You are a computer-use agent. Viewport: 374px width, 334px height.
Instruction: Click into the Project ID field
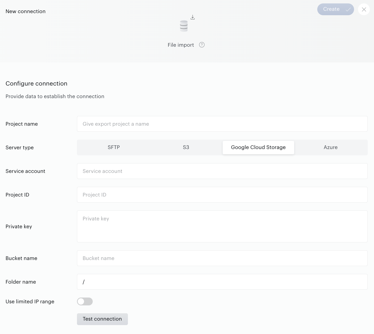[x=222, y=195]
